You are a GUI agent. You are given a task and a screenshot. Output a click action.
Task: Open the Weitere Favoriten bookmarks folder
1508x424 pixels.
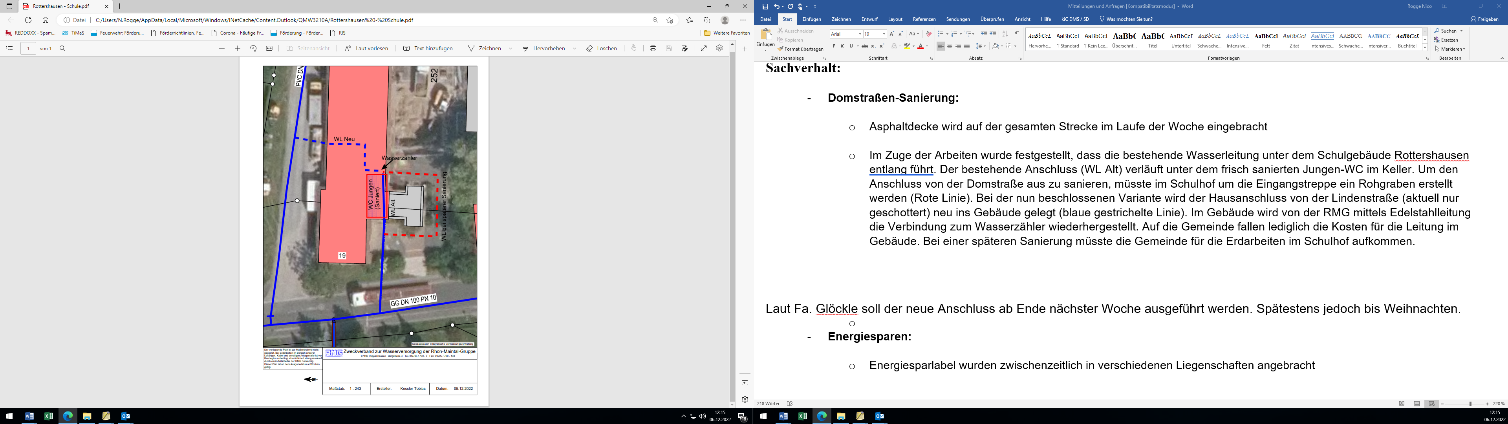tap(727, 33)
